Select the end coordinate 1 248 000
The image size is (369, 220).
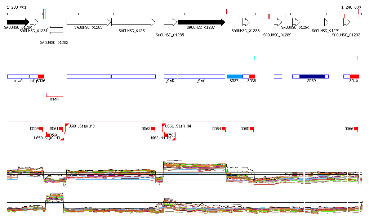[351, 7]
